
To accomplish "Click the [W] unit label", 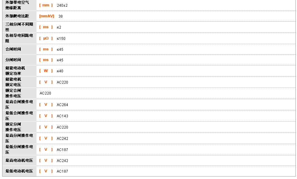I will tap(46, 71).
